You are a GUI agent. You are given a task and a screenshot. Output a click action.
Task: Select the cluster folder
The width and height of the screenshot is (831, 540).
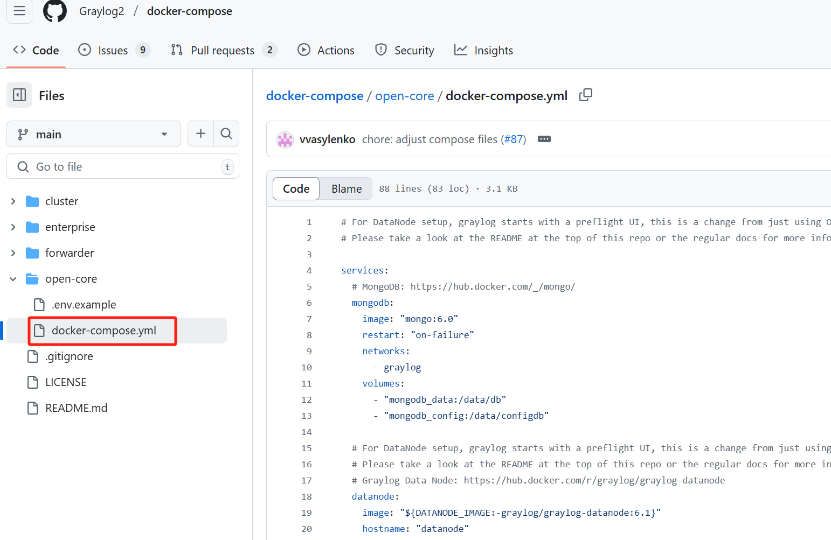click(x=62, y=201)
